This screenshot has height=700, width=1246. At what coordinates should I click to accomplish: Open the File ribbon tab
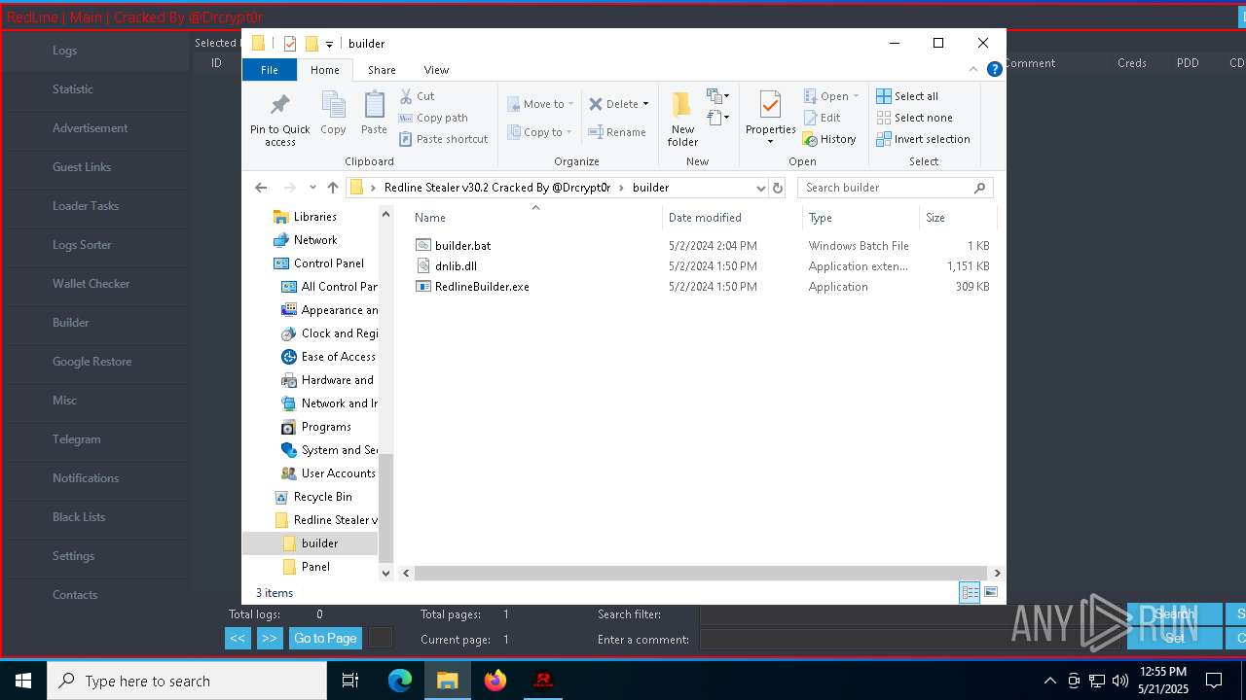pyautogui.click(x=270, y=70)
